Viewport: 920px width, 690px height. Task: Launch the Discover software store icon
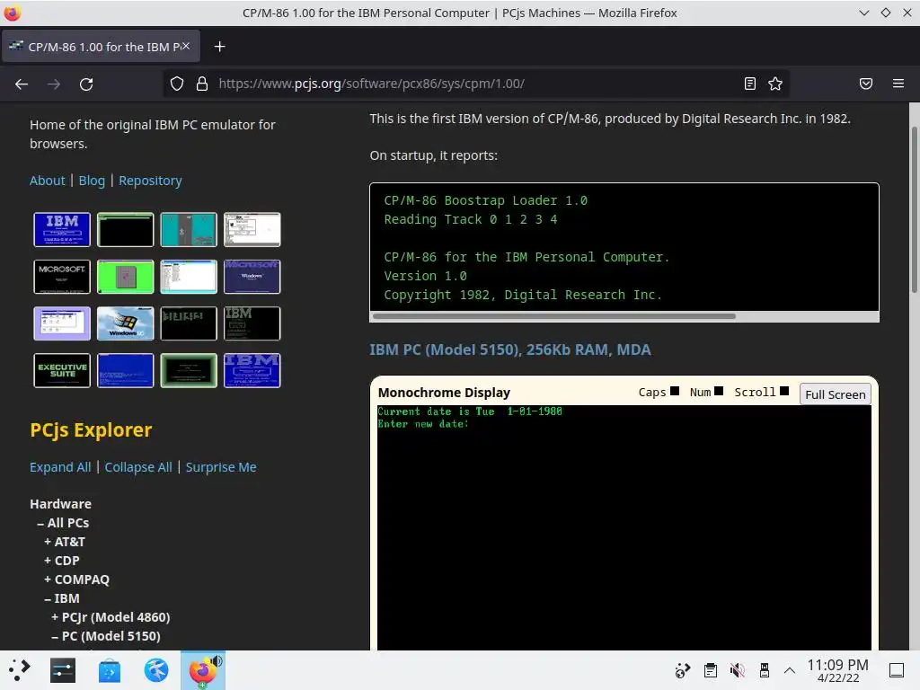[109, 670]
